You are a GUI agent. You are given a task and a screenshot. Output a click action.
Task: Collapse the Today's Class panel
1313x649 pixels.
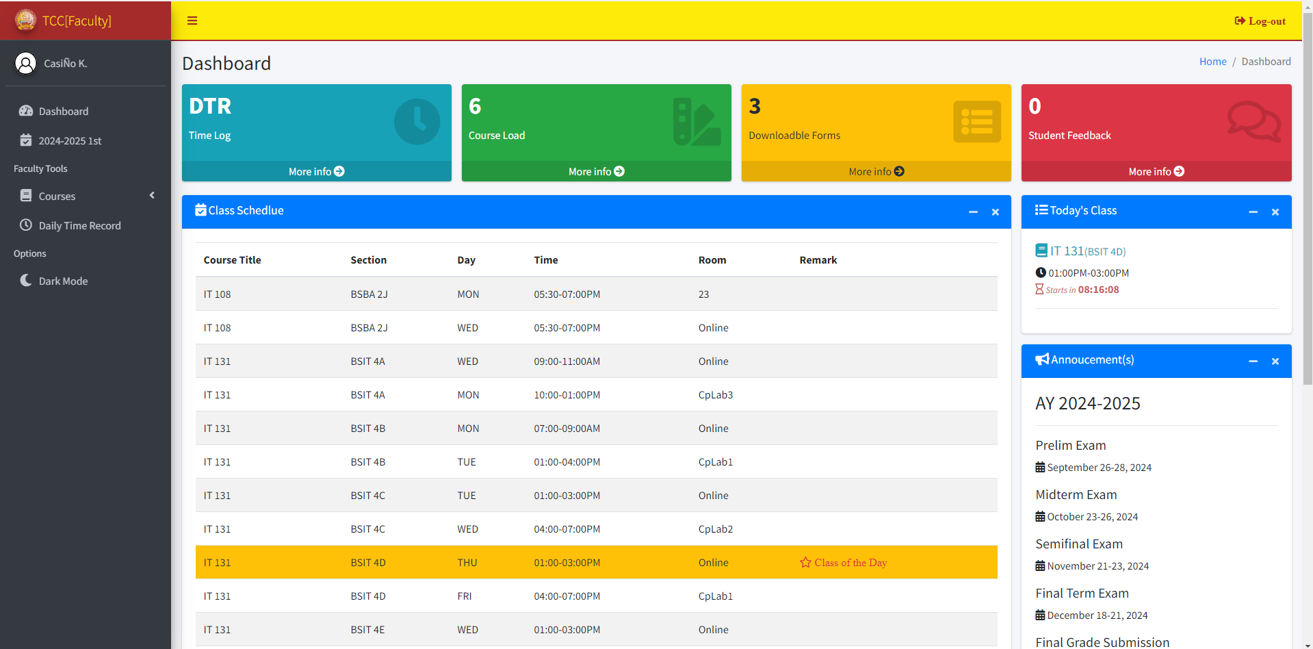point(1253,212)
